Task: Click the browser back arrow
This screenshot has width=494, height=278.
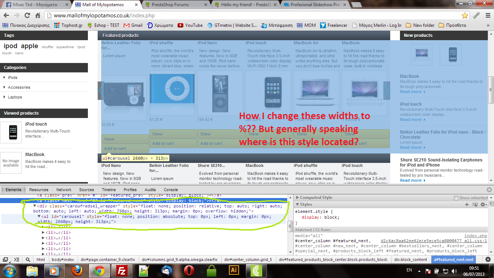Action: coord(7,16)
